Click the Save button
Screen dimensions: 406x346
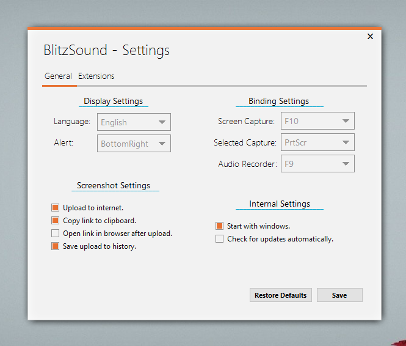pyautogui.click(x=339, y=295)
